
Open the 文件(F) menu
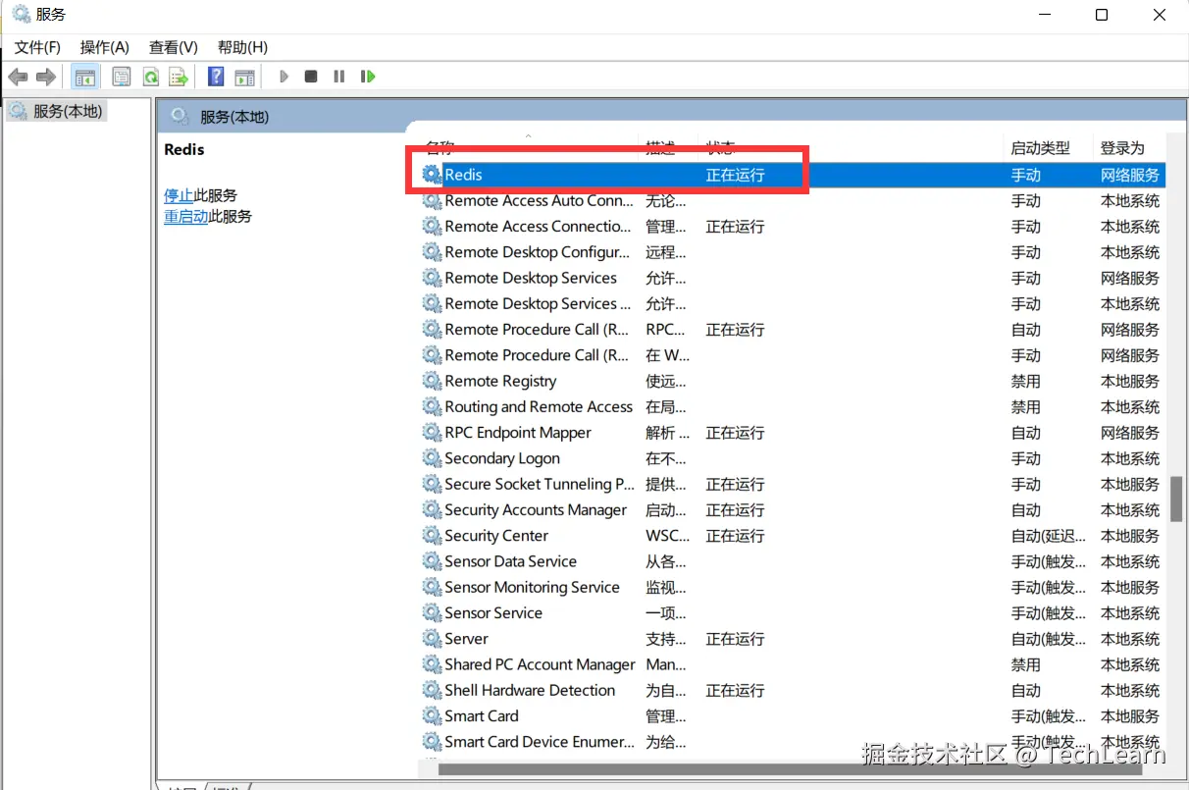(x=37, y=47)
